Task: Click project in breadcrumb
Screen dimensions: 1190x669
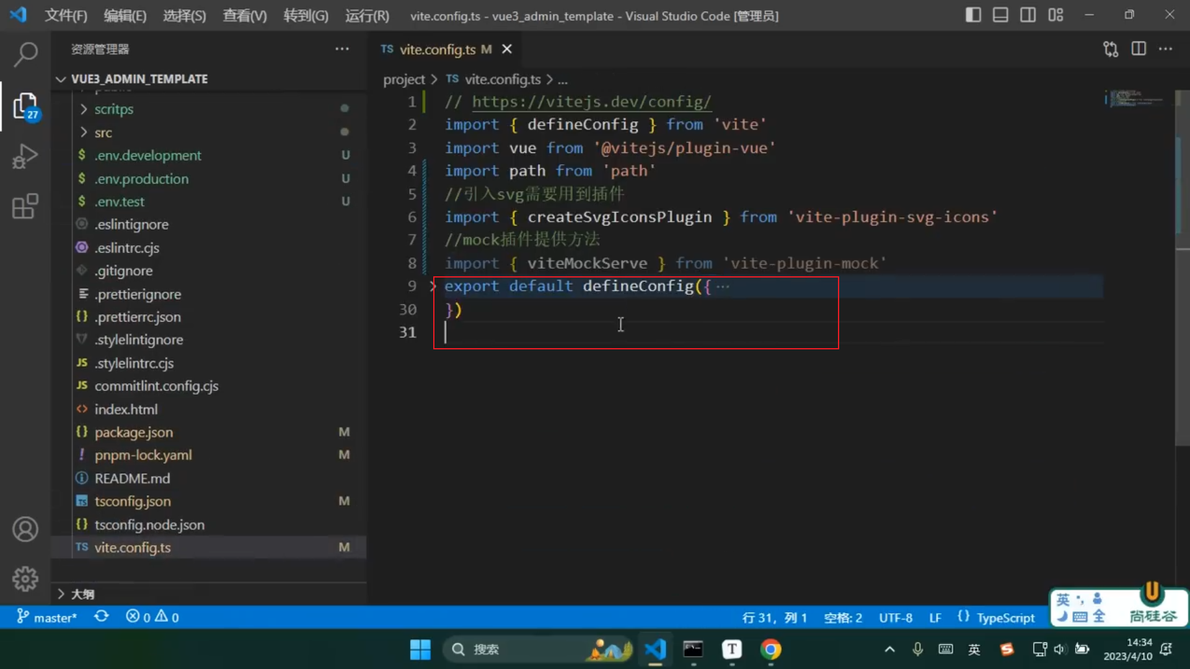Action: 403,79
